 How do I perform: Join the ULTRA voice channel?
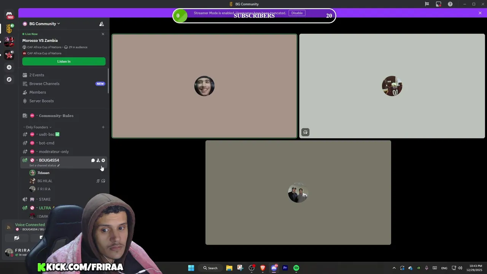pyautogui.click(x=45, y=208)
